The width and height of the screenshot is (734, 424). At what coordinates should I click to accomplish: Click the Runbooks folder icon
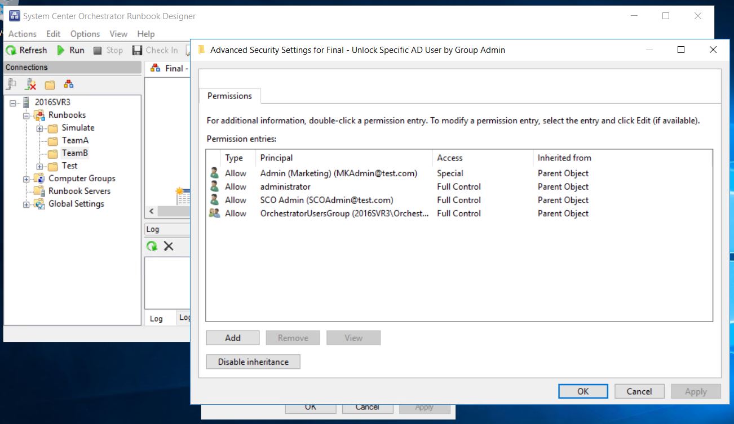[39, 115]
